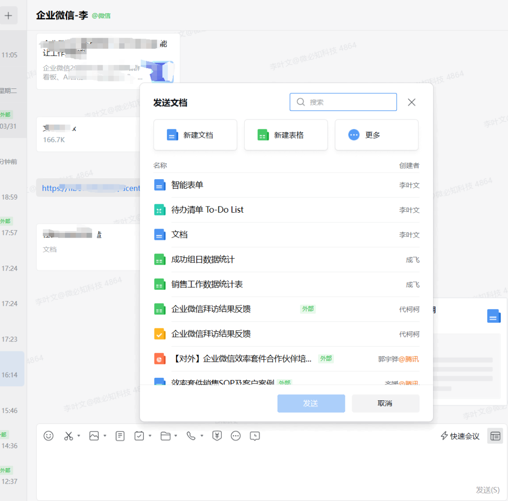Viewport: 508px width, 501px height.
Task: Expand the image options arrow
Action: coord(104,436)
